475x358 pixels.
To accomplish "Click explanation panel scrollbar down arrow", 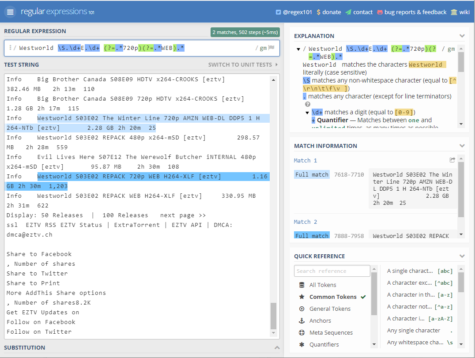I will tap(461, 124).
